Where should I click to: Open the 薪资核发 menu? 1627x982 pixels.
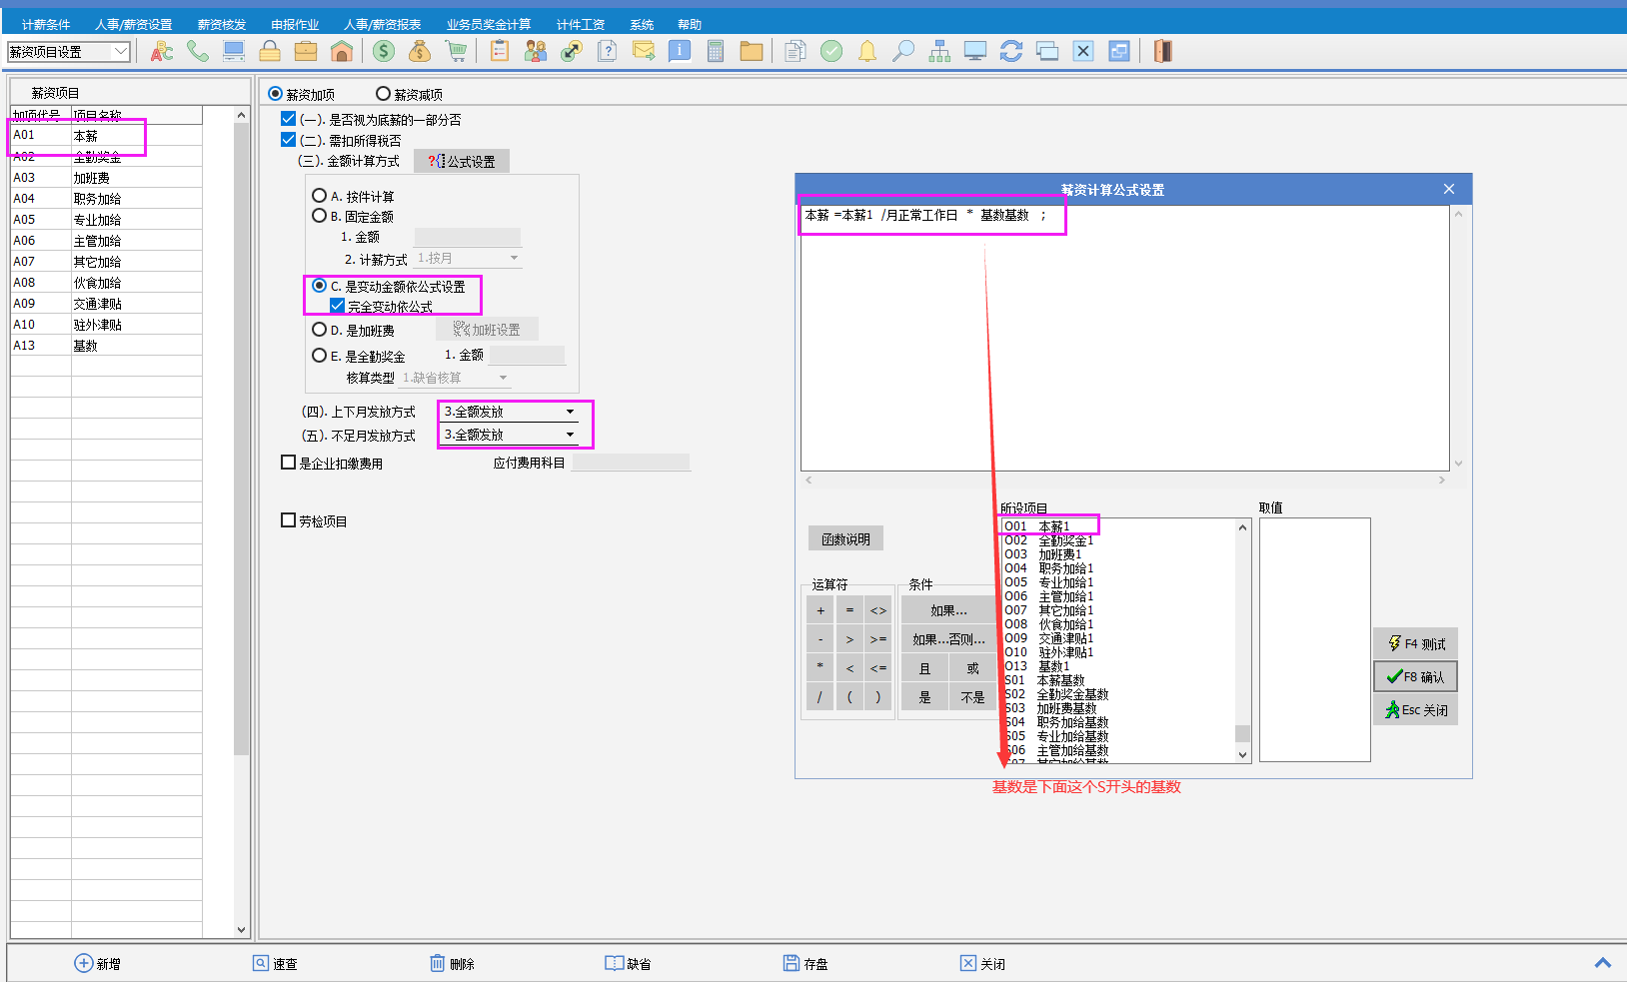click(x=222, y=24)
